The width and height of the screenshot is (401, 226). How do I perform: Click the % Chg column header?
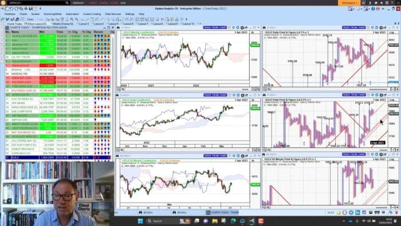tap(87, 32)
